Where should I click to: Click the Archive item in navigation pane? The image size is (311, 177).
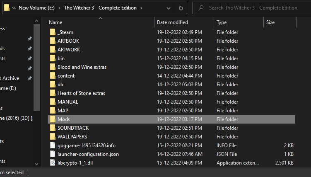10,78
